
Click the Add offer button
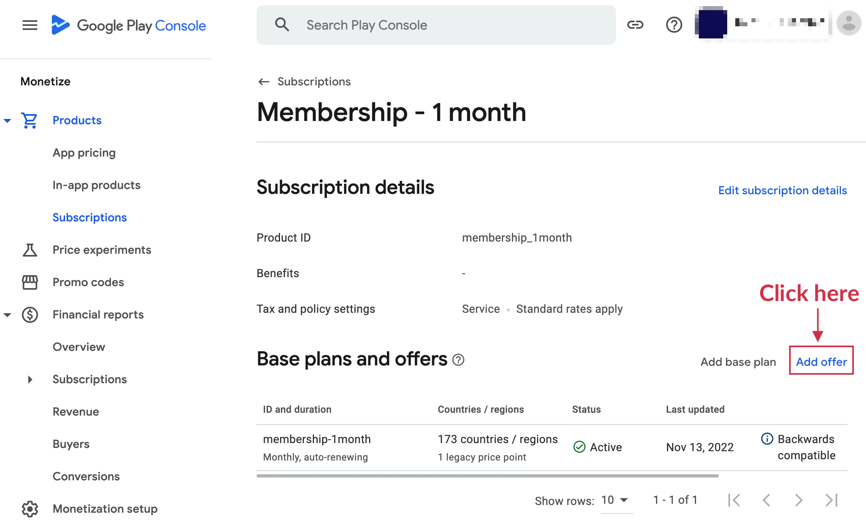click(821, 362)
